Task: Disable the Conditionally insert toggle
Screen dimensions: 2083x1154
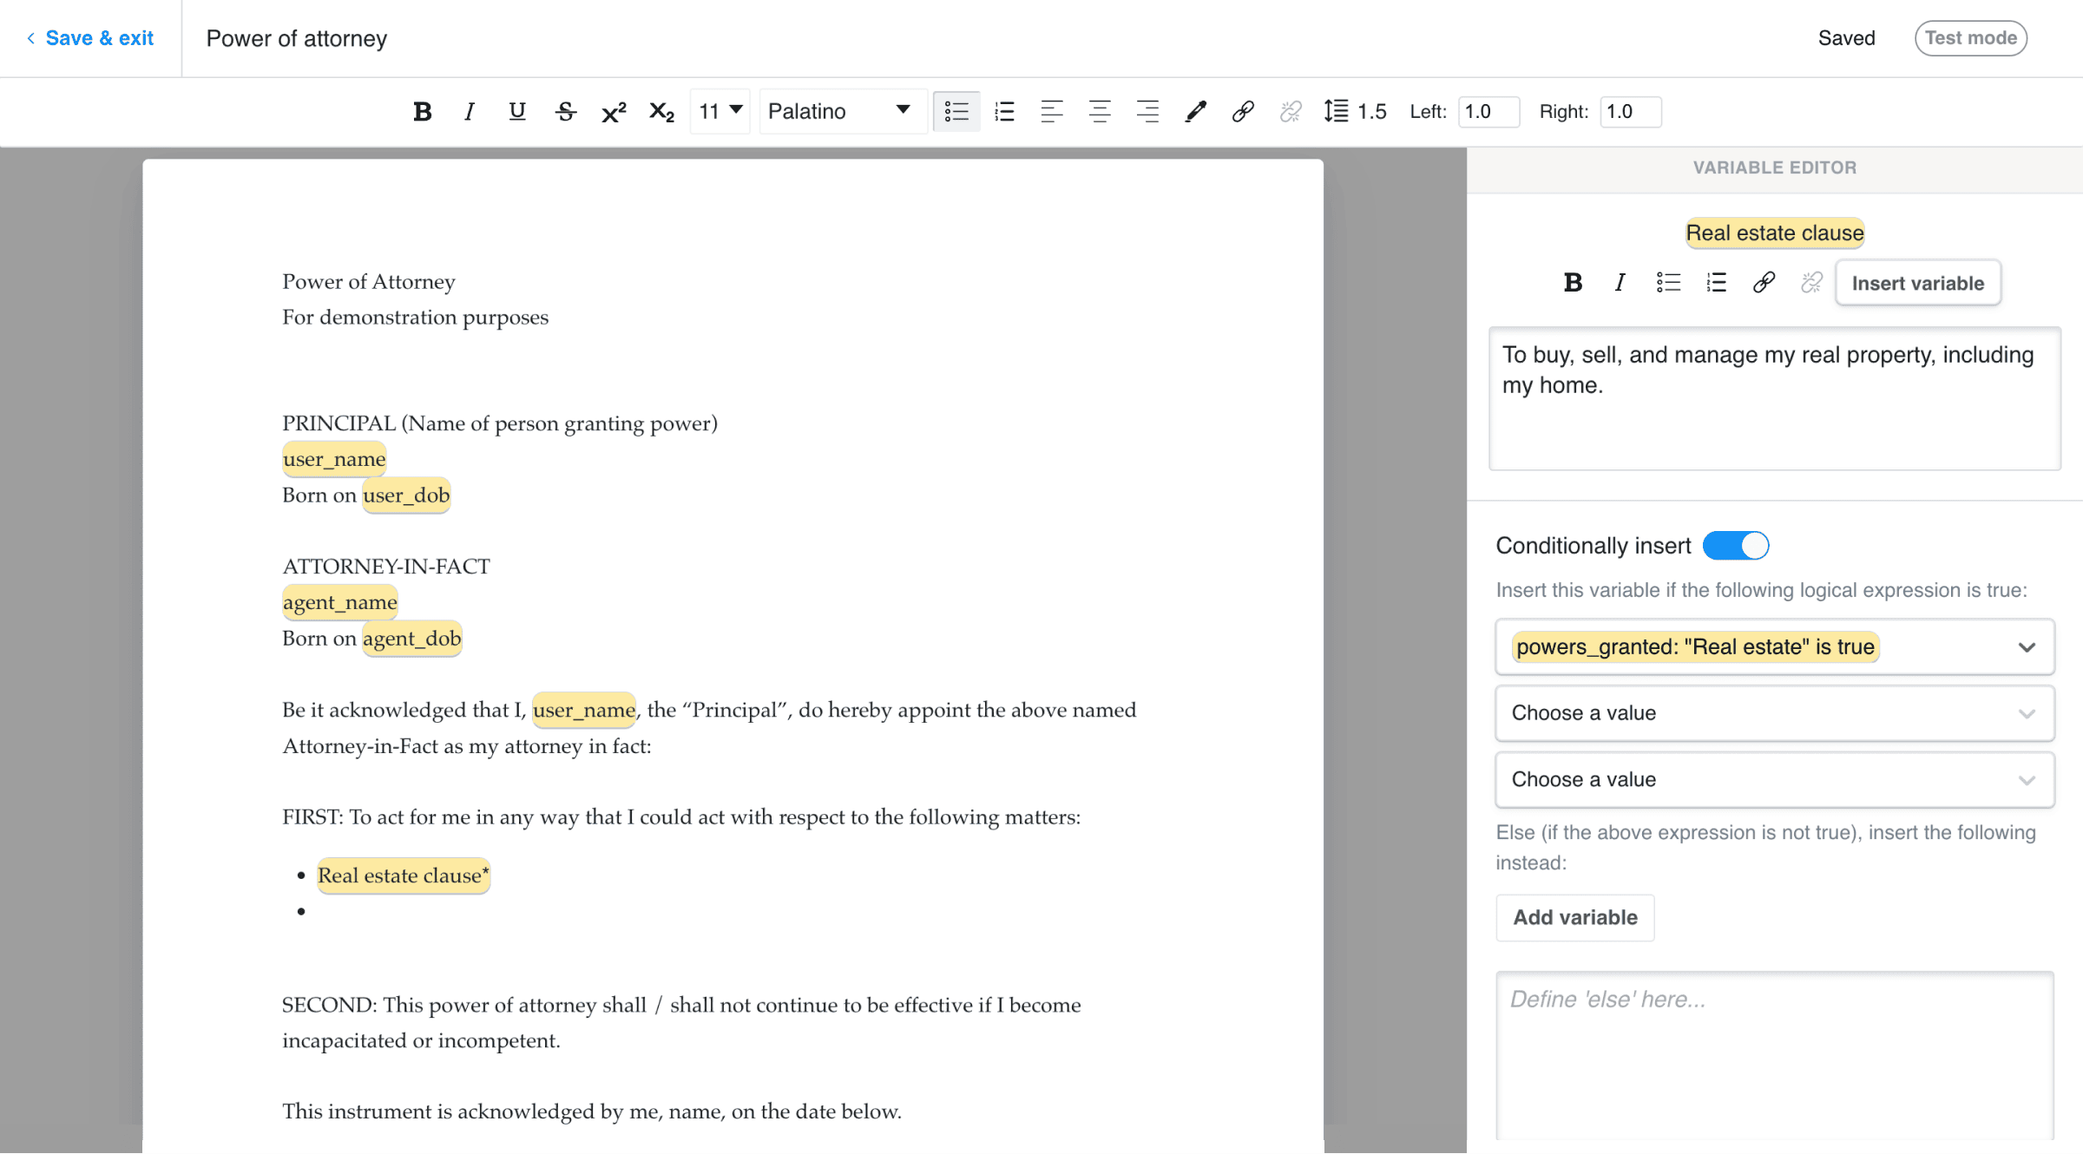Action: (1736, 545)
